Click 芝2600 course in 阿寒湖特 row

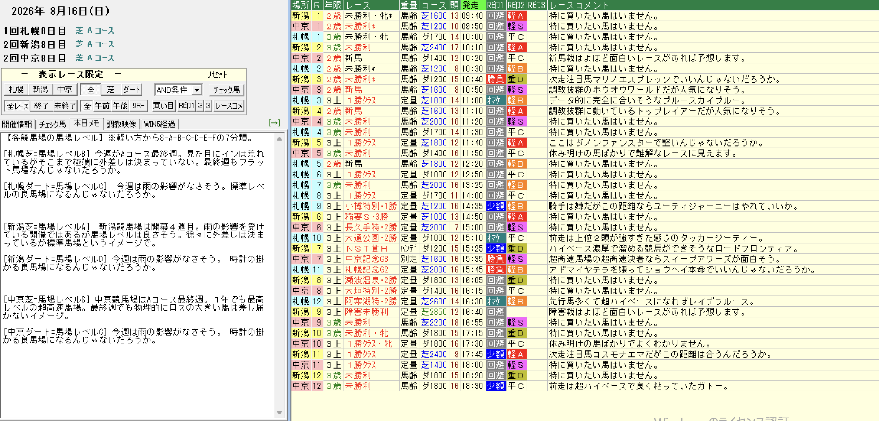coord(434,301)
